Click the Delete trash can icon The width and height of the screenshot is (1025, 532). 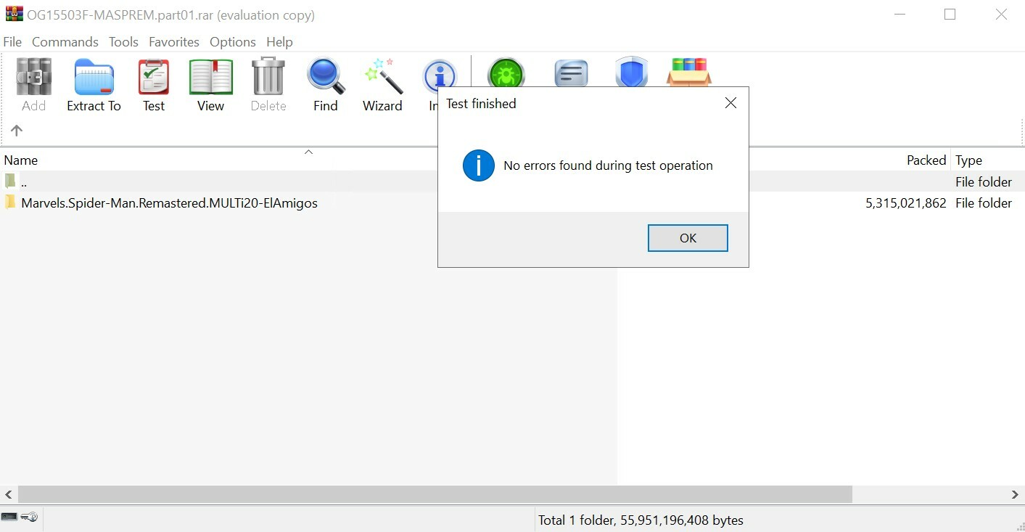click(268, 76)
